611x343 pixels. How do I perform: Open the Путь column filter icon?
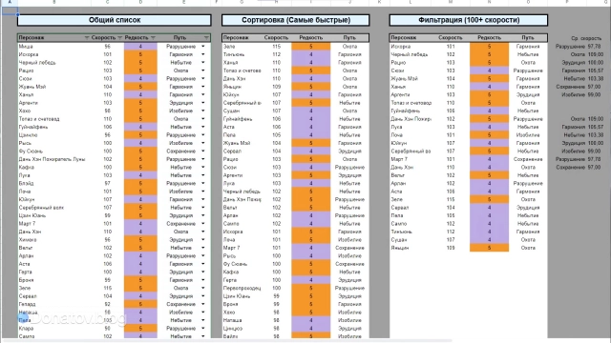point(206,38)
